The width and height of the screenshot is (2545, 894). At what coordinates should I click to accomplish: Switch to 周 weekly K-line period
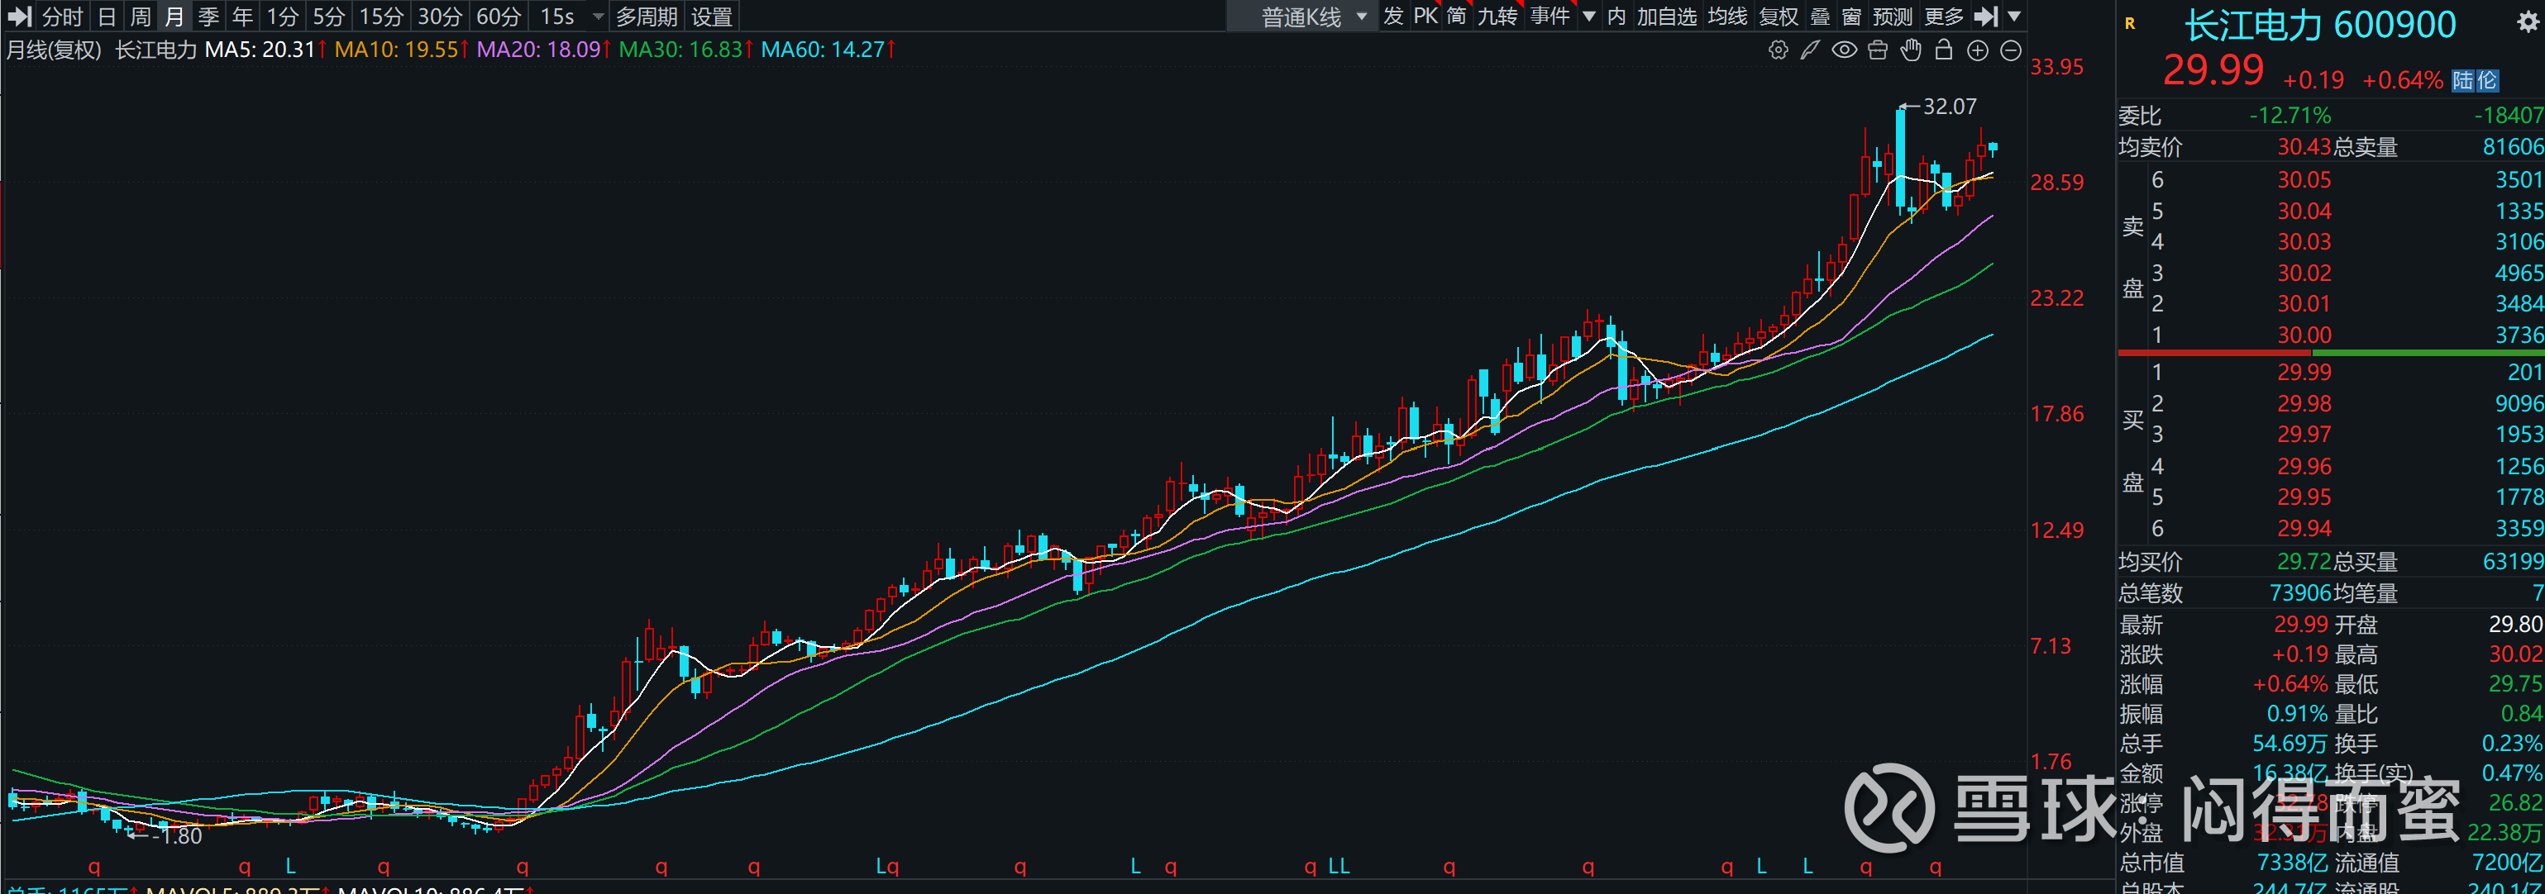[x=141, y=17]
